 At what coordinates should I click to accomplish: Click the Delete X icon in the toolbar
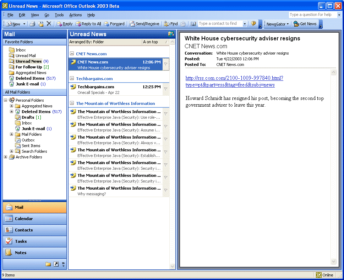[x=49, y=24]
